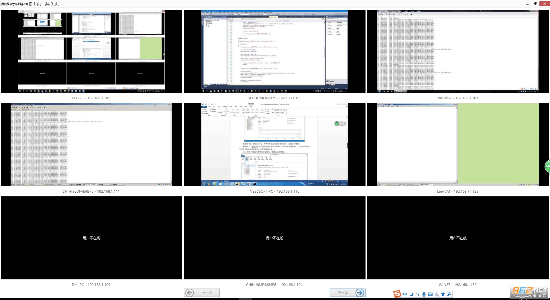Open the wrench toolbox settings

[x=449, y=294]
